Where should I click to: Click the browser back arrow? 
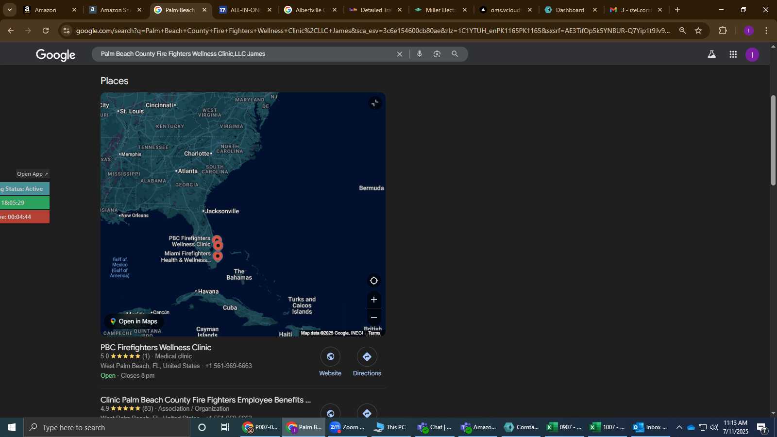(11, 31)
